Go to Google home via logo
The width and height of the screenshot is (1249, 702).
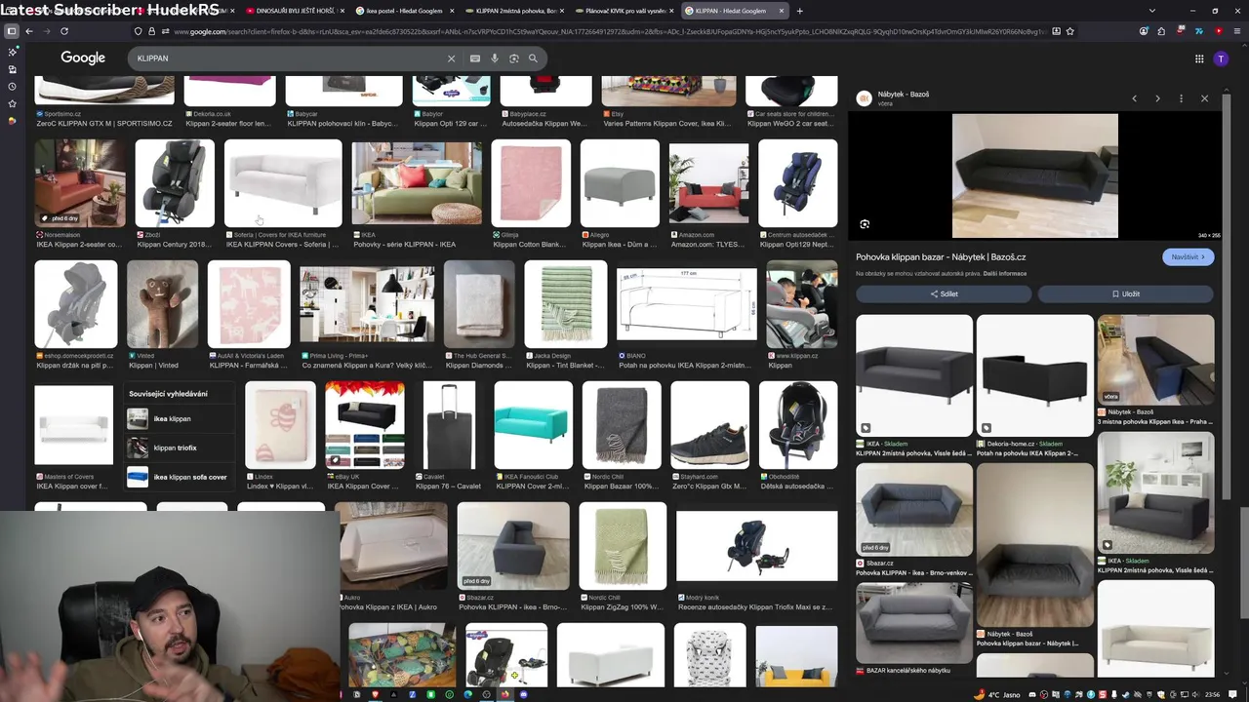(x=83, y=58)
